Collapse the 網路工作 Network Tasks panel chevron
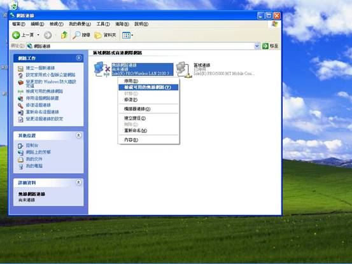Viewport: 352px width, 264px height. click(x=79, y=58)
